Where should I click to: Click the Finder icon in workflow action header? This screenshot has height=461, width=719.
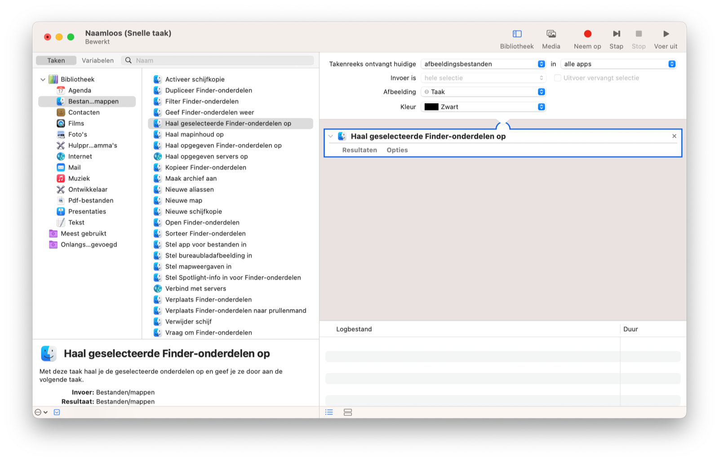pyautogui.click(x=342, y=136)
